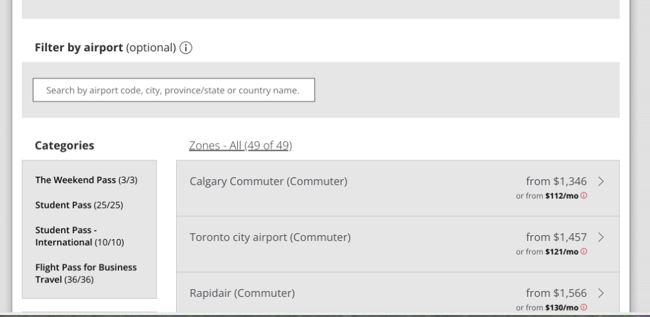Open Rapidair Commuter pass title
Image resolution: width=650 pixels, height=317 pixels.
coord(242,294)
